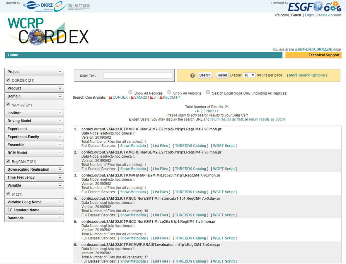Image resolution: width=346 pixels, height=264 pixels.
Task: Remove the pr constraint via red X
Action: click(151, 98)
